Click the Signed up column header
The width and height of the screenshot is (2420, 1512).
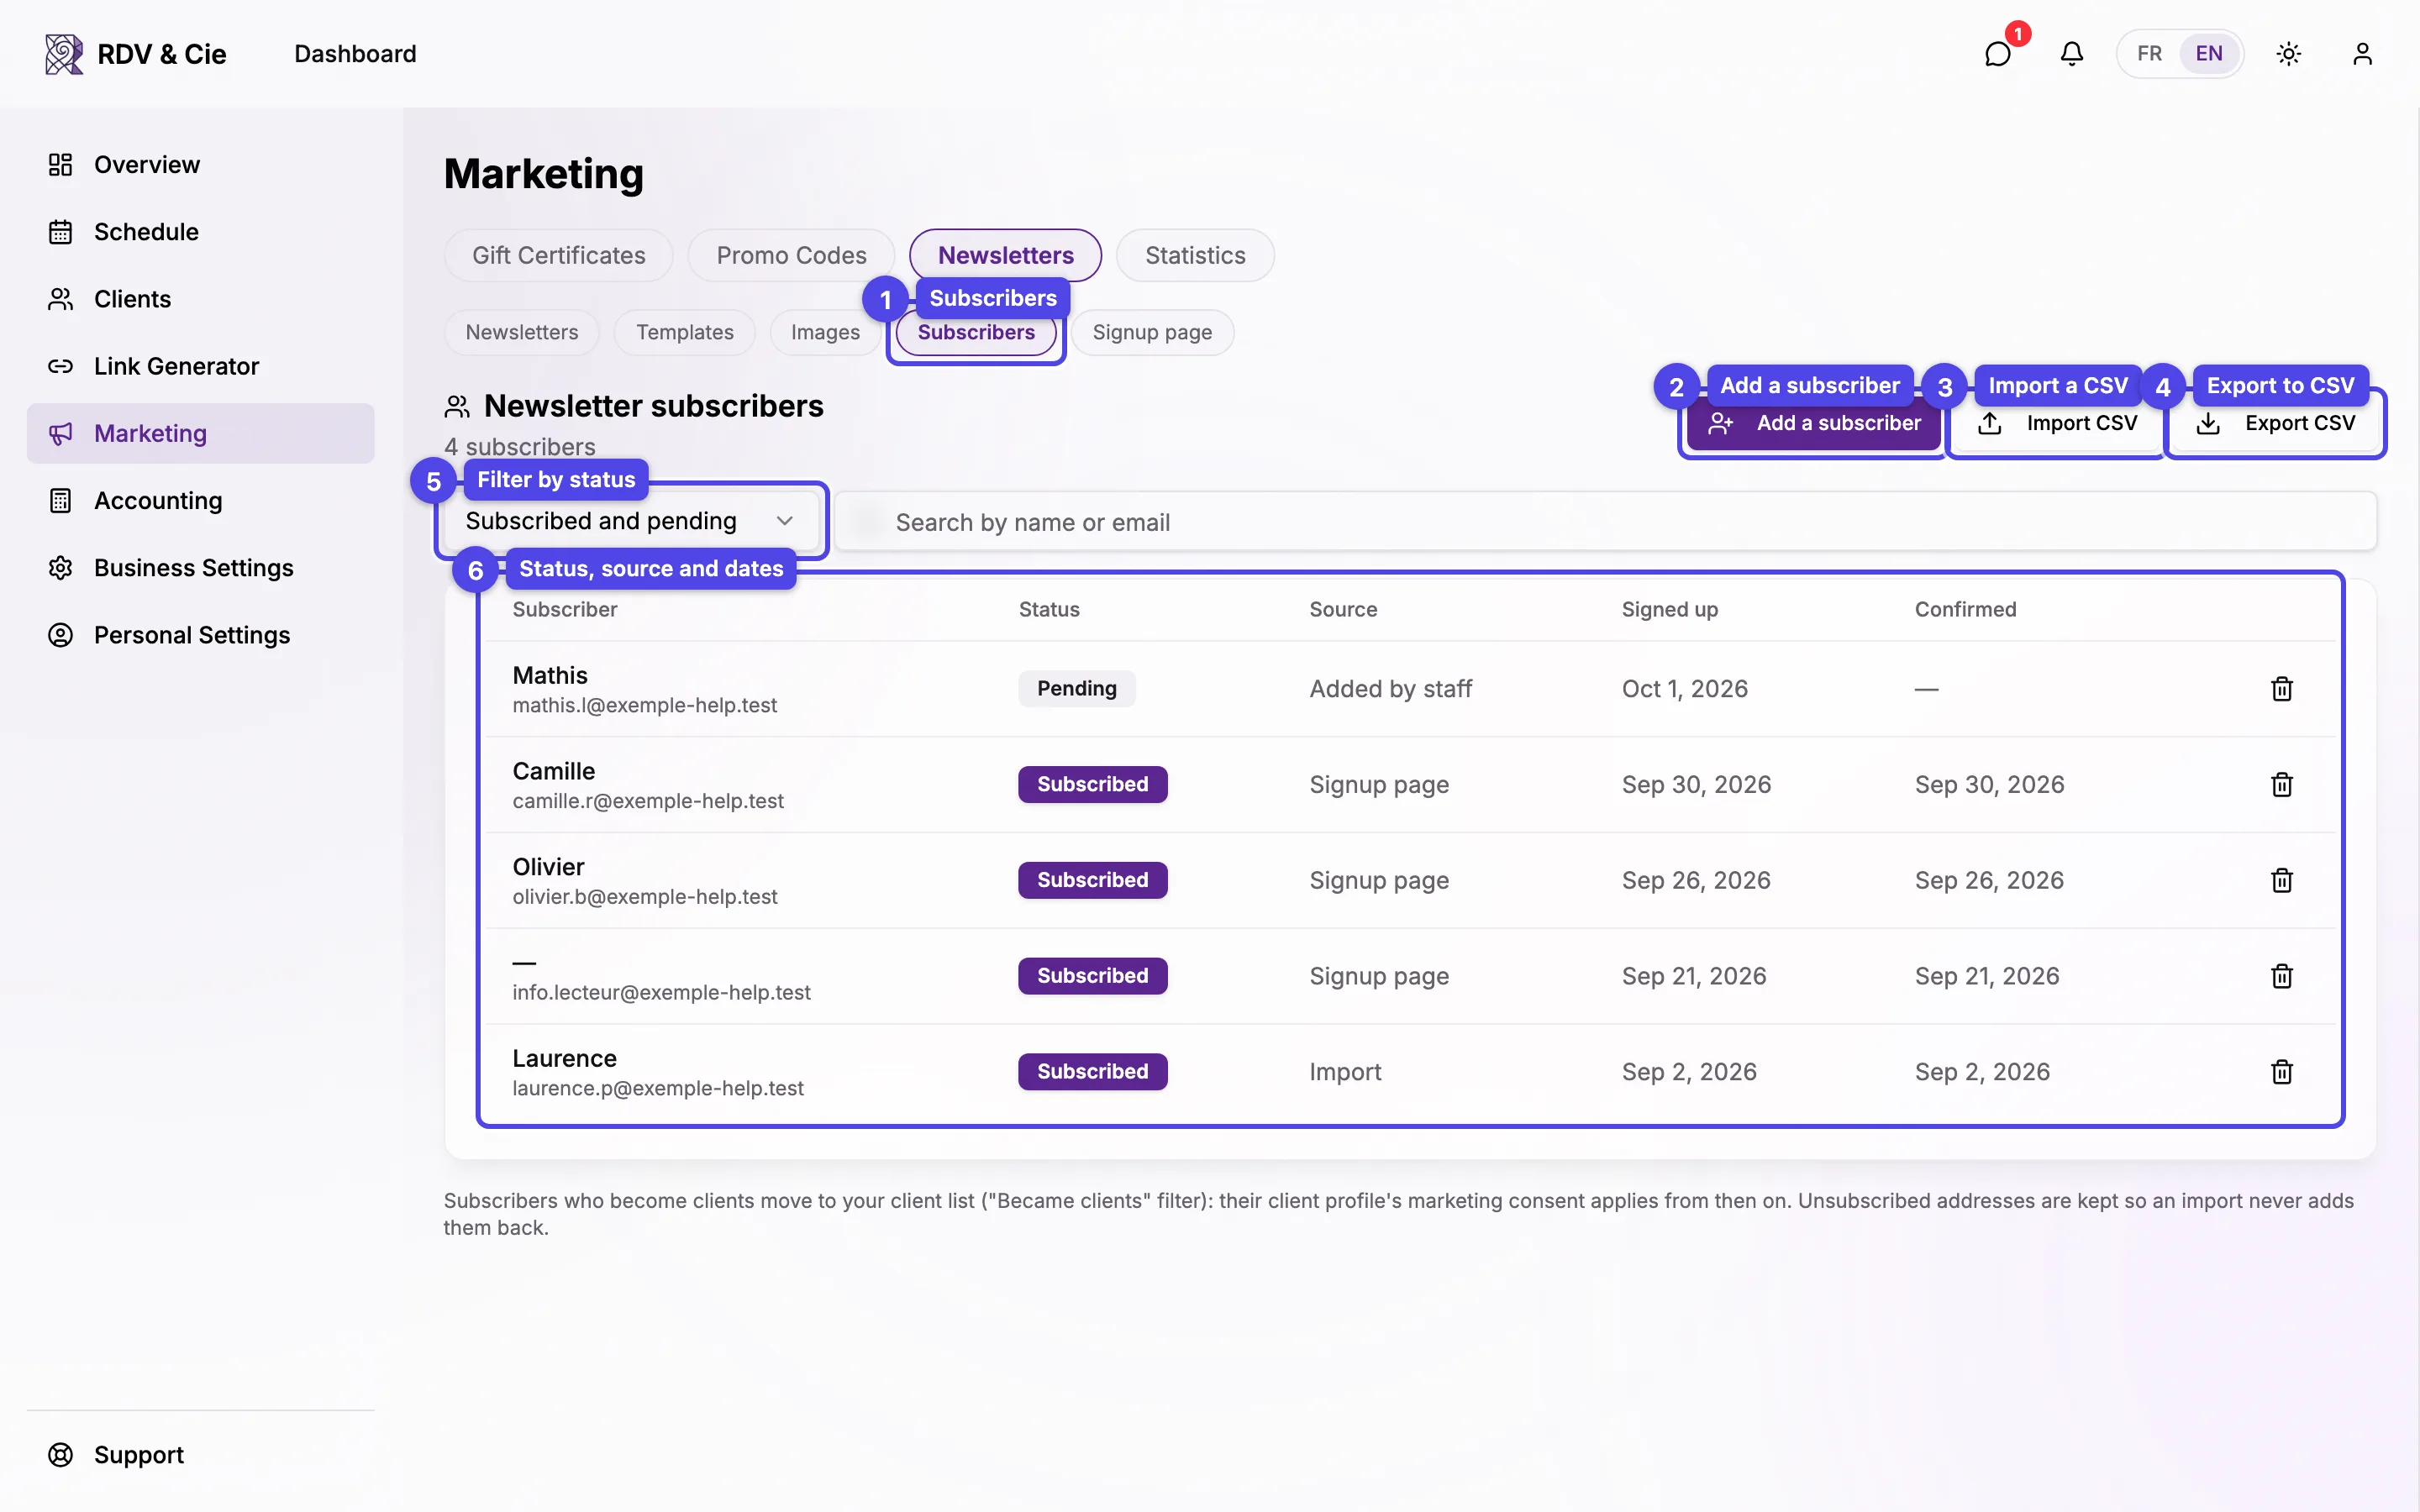coord(1669,609)
